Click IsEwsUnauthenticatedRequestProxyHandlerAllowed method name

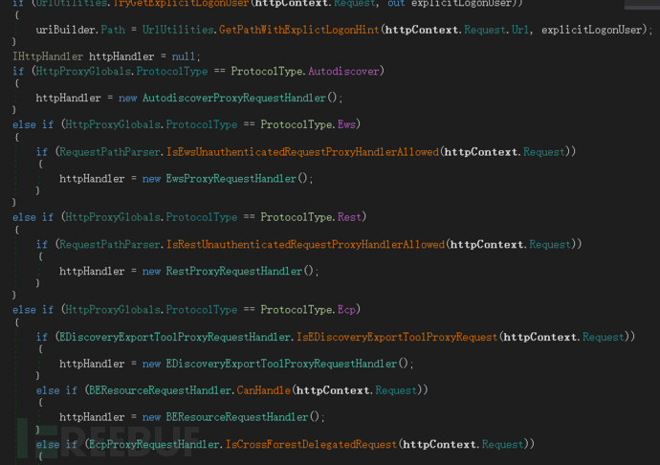coord(302,152)
